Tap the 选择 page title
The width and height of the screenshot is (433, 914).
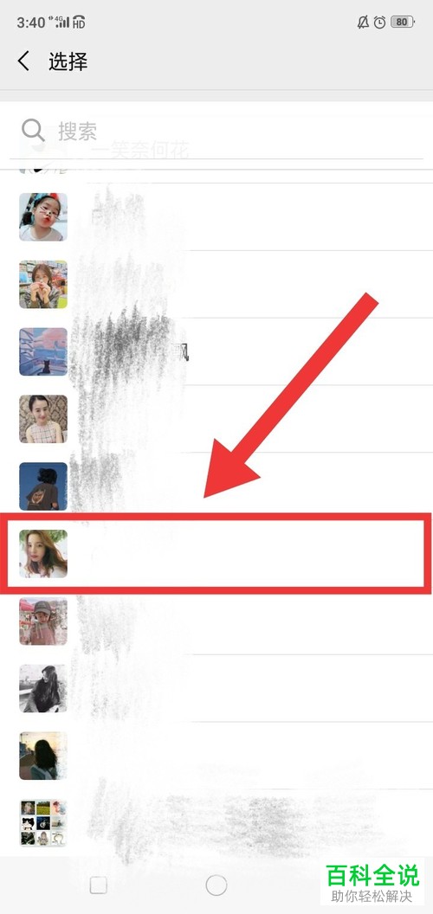point(68,61)
